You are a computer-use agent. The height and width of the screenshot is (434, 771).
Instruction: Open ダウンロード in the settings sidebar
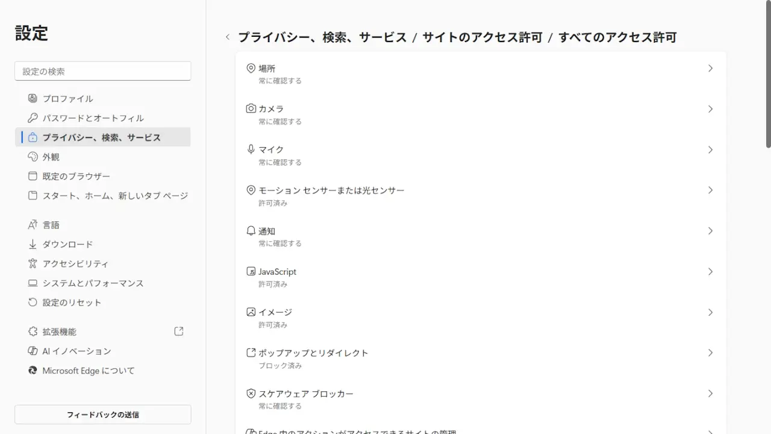(67, 244)
